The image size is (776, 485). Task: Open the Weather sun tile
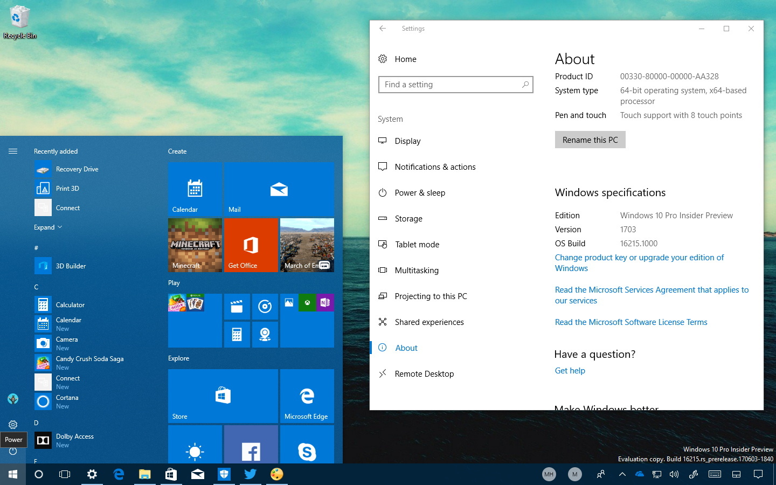(x=195, y=445)
